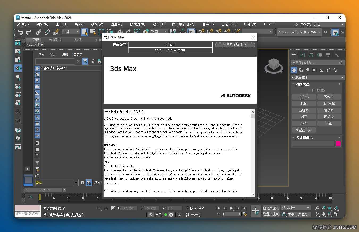Viewport: 359px width, 232px height.
Task: Open the 渲染(R) menu
Action: pos(208,24)
